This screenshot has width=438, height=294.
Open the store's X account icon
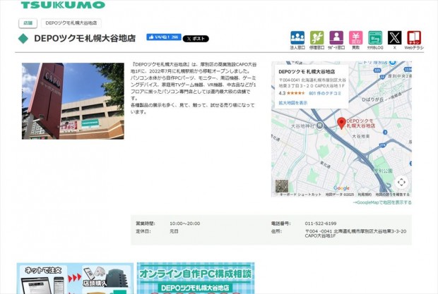[x=394, y=40]
